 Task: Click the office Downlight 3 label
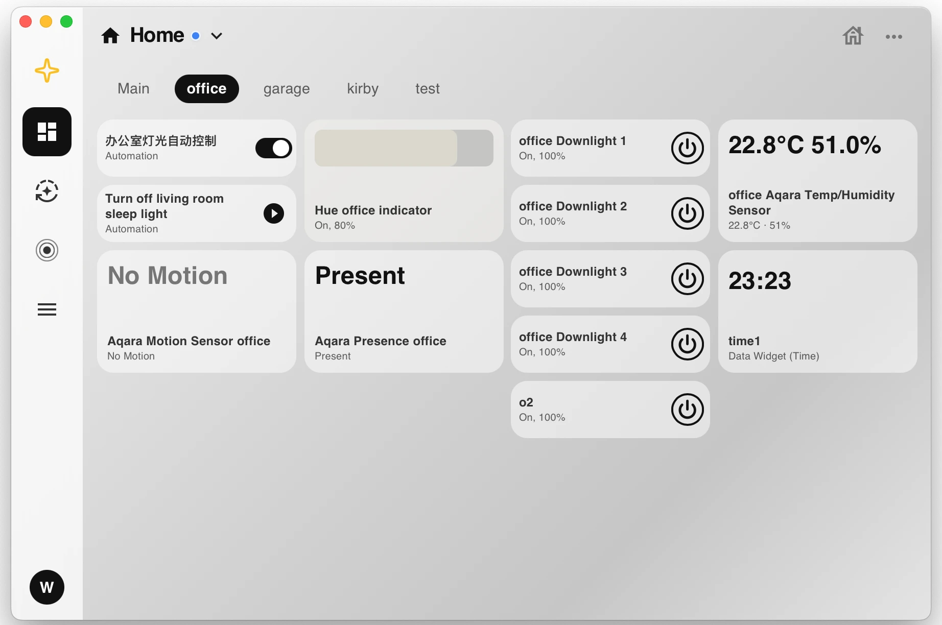pos(573,272)
